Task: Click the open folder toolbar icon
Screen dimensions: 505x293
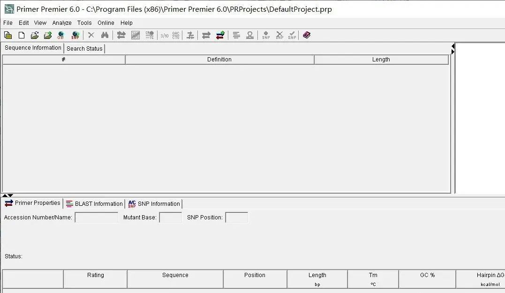Action: pos(35,35)
